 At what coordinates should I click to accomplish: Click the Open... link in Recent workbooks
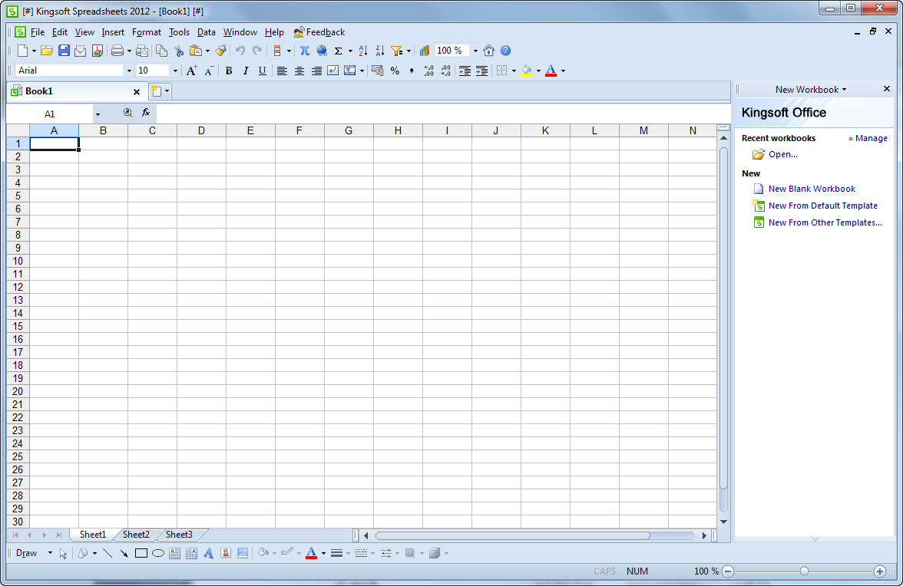click(x=782, y=154)
